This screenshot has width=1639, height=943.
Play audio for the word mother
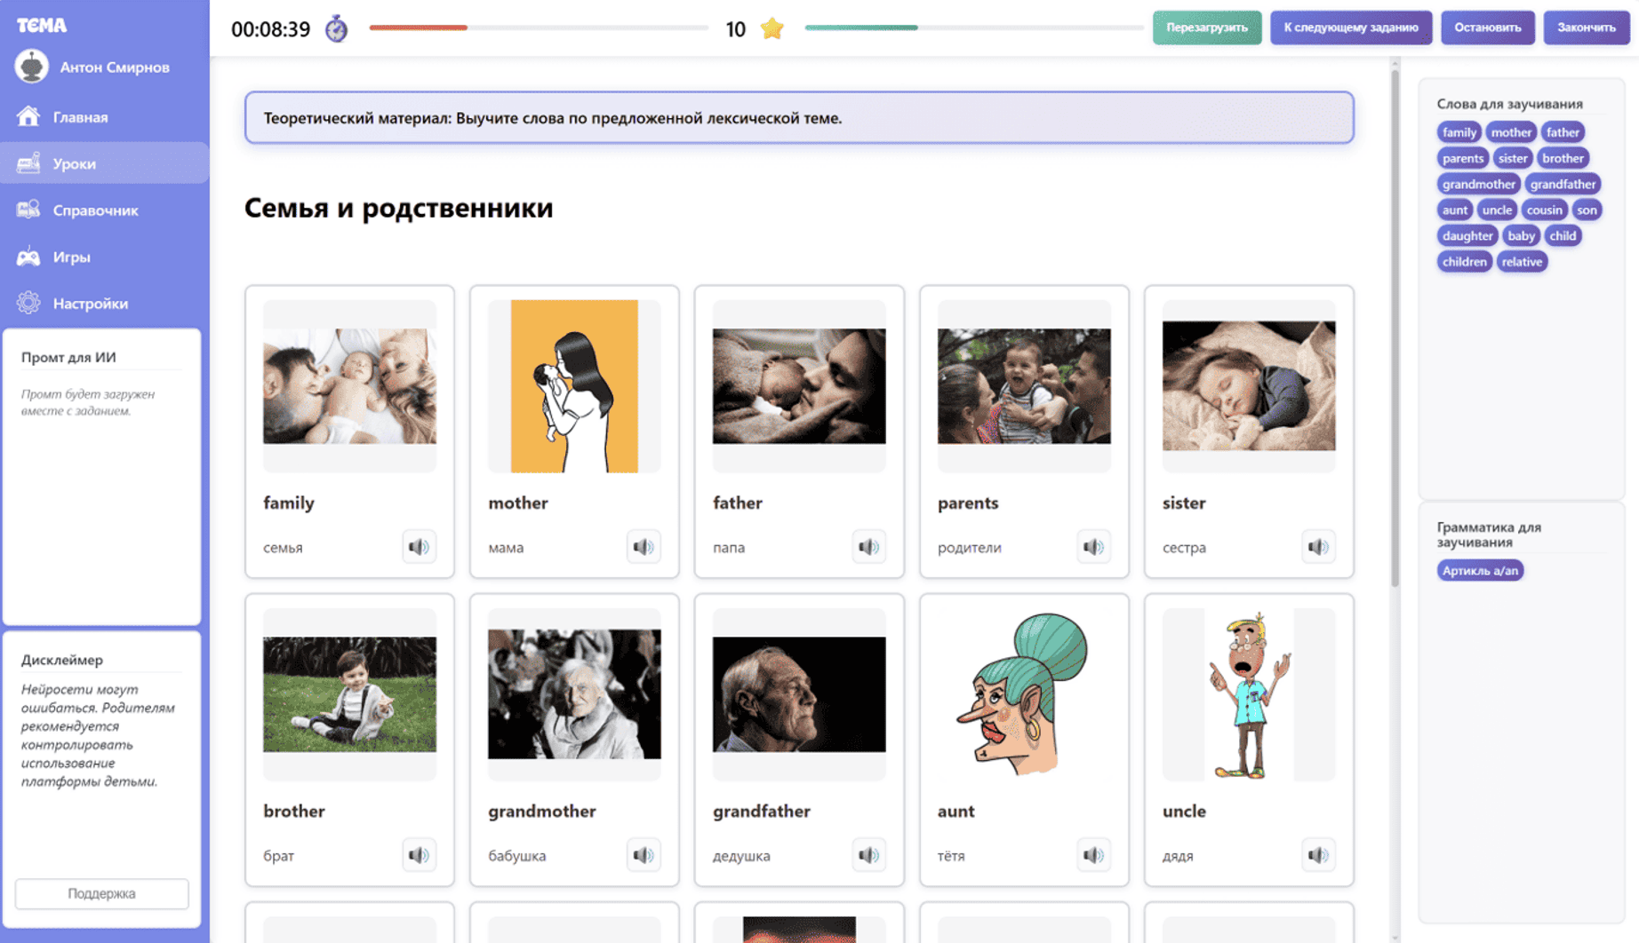click(x=644, y=547)
